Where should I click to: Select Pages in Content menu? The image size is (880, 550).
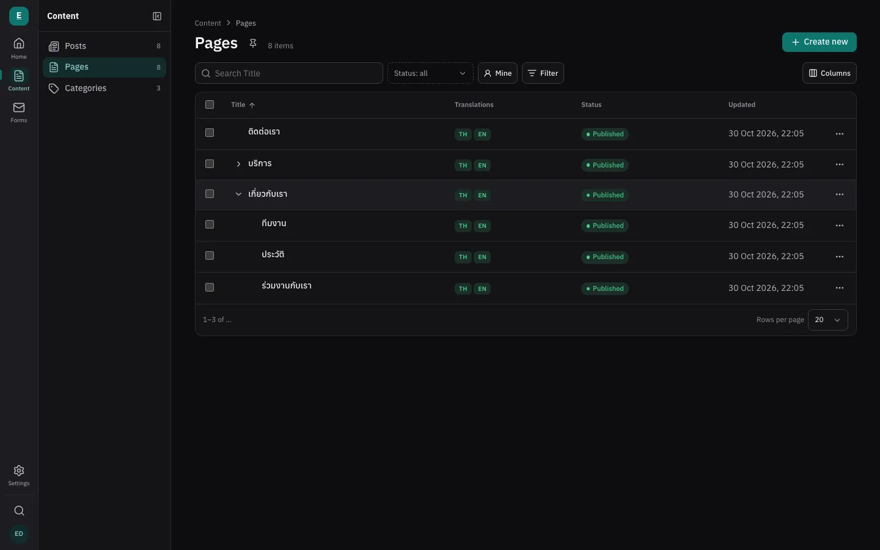point(105,67)
